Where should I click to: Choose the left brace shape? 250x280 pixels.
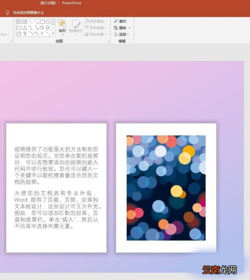coord(42,34)
